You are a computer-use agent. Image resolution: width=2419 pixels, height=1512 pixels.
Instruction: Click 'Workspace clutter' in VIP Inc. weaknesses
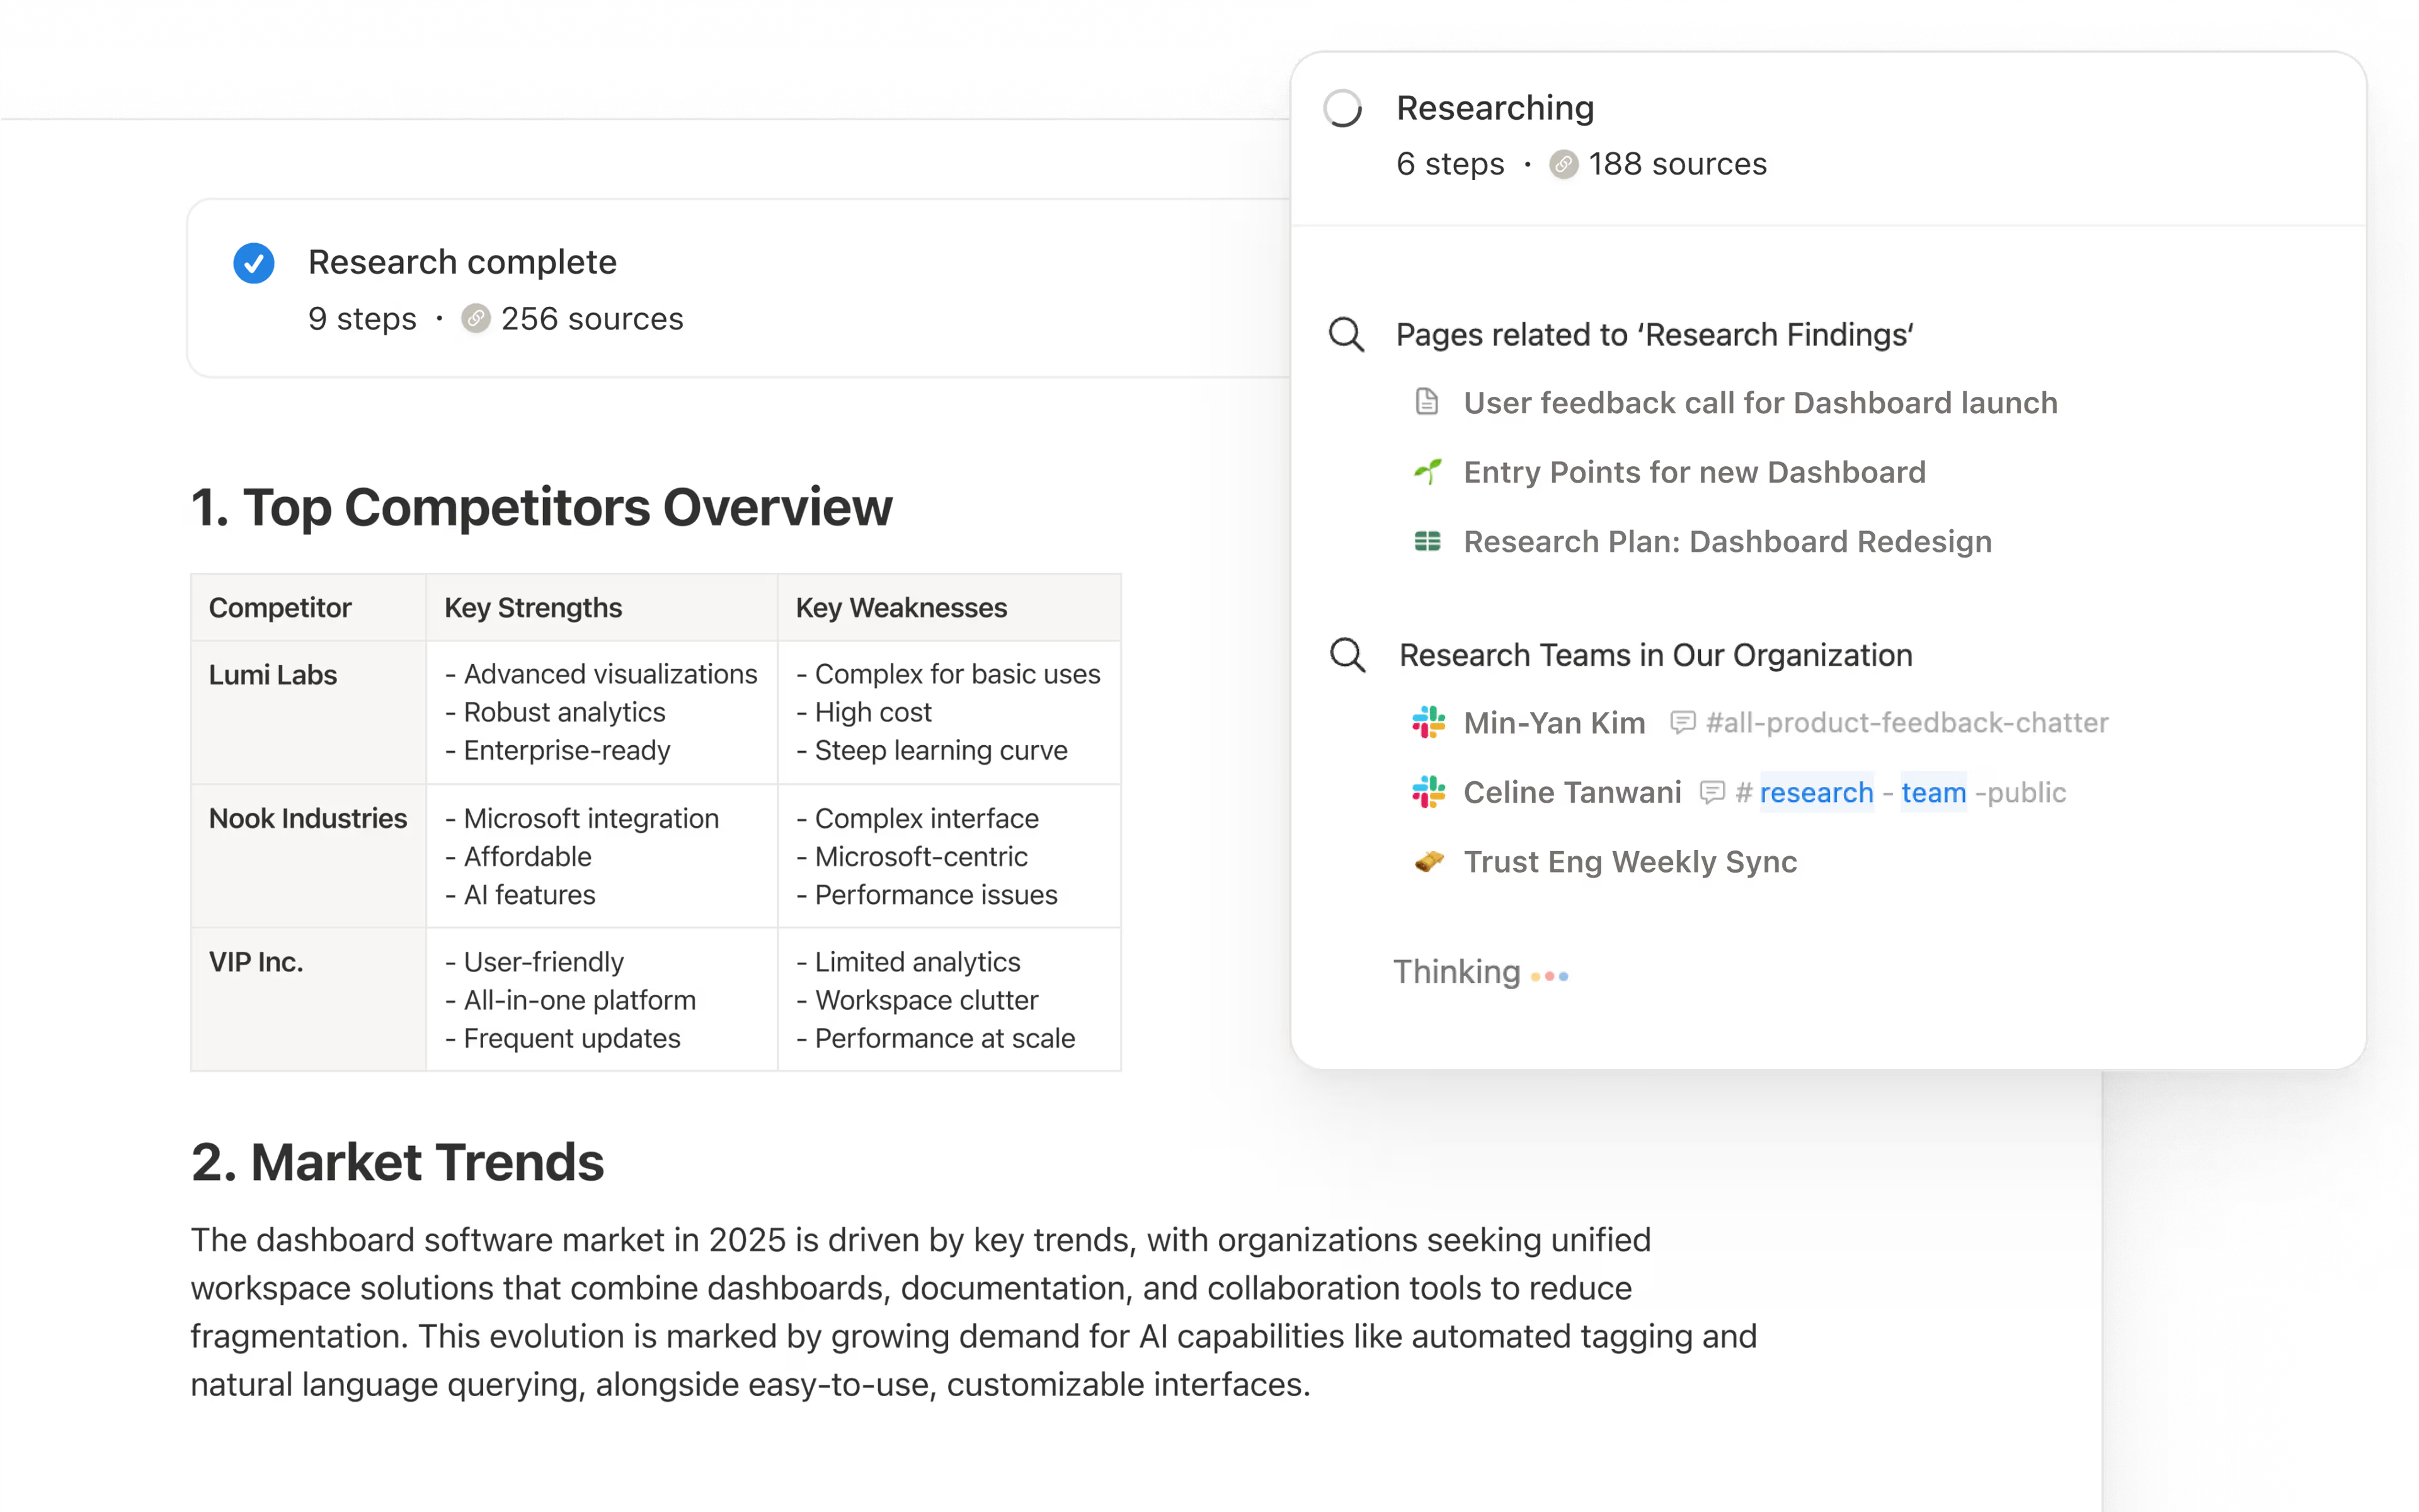(x=927, y=1000)
